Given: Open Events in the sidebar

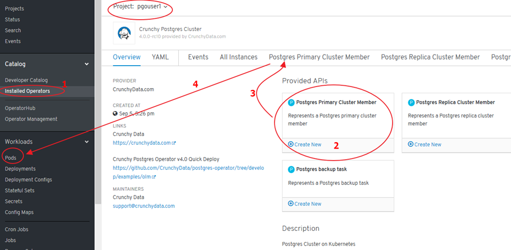Looking at the screenshot, I should pyautogui.click(x=13, y=41).
